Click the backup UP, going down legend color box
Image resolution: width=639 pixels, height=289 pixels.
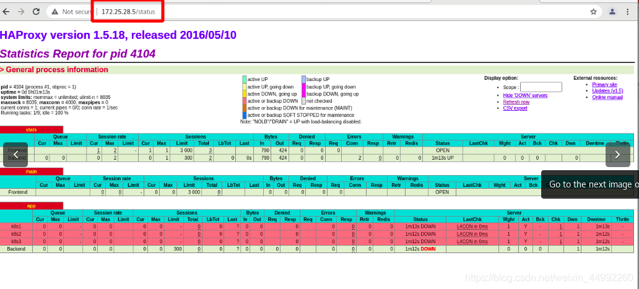pyautogui.click(x=303, y=87)
